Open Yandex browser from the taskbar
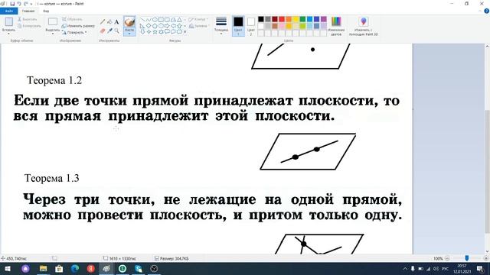 [x=90, y=268]
